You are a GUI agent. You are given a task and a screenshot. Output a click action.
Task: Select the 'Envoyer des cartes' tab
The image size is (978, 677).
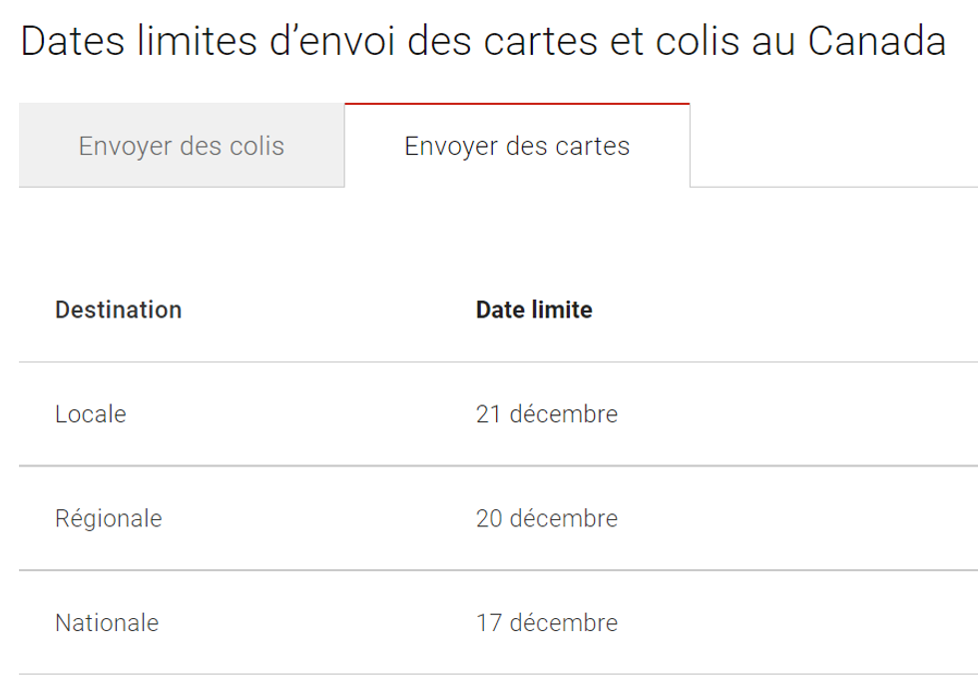point(516,146)
